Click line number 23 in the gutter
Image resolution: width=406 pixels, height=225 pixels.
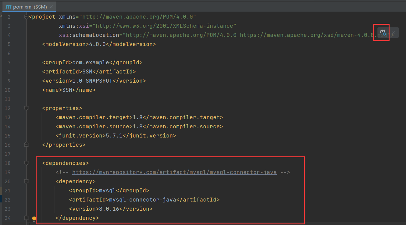(7, 209)
